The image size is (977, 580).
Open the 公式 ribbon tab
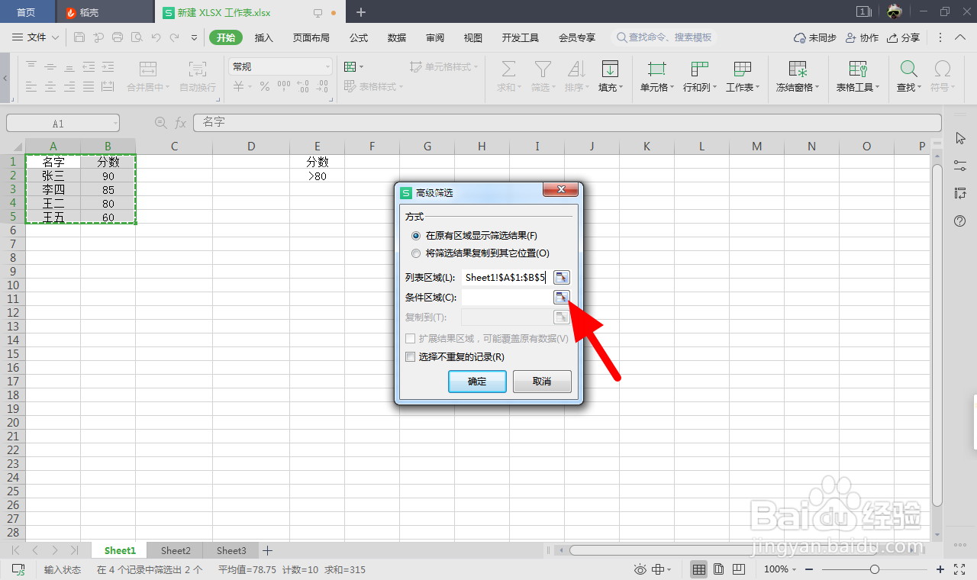(359, 37)
